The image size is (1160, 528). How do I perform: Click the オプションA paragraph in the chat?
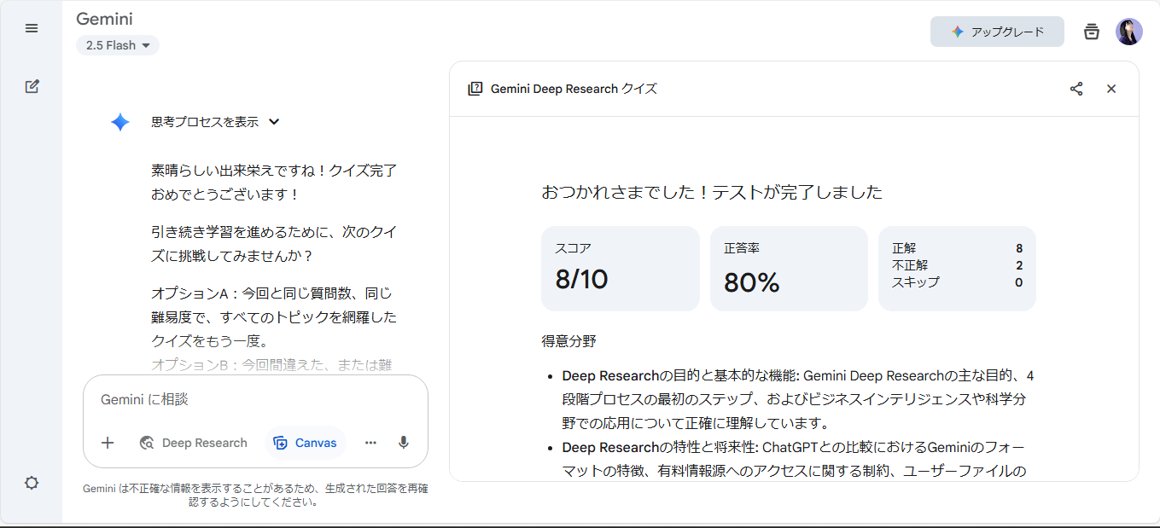coord(274,317)
